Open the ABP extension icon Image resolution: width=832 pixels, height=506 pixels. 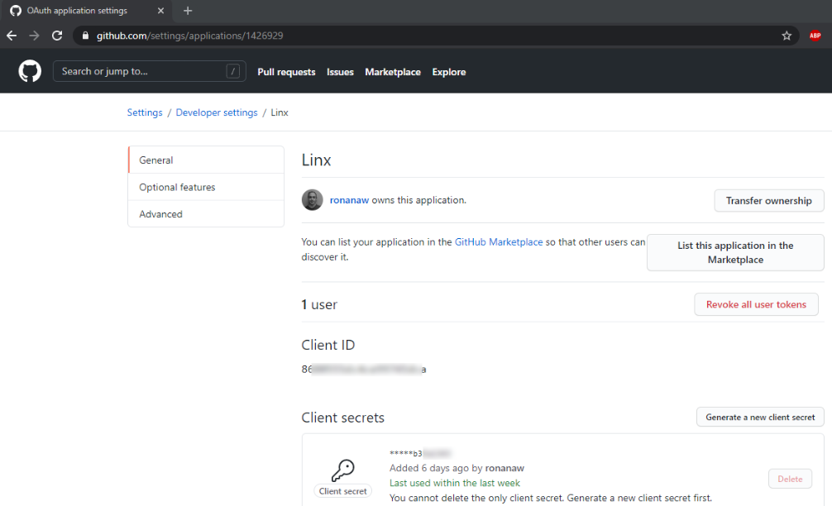point(815,36)
